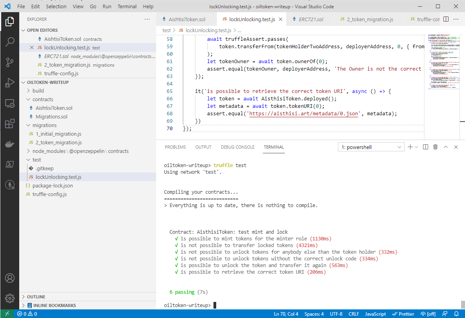
Task: Switch to the AishtisiToken.sol editor tab
Action: (x=186, y=19)
